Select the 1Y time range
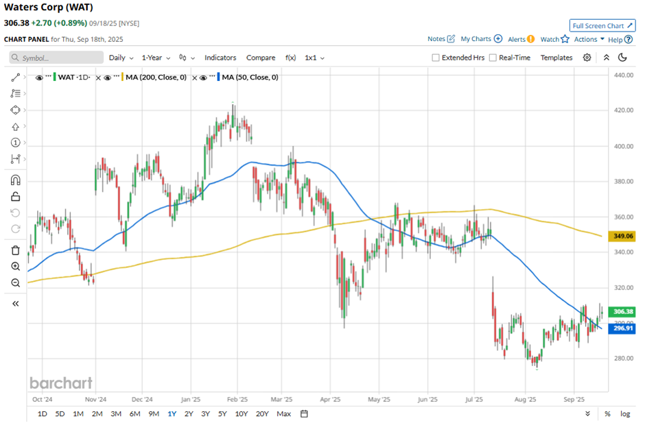Viewport: 645px width, 423px height. tap(172, 414)
